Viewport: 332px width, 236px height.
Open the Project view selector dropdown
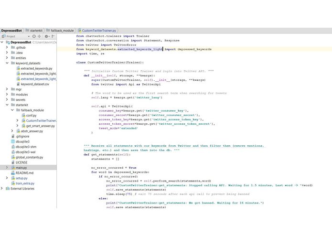pyautogui.click(x=29, y=36)
